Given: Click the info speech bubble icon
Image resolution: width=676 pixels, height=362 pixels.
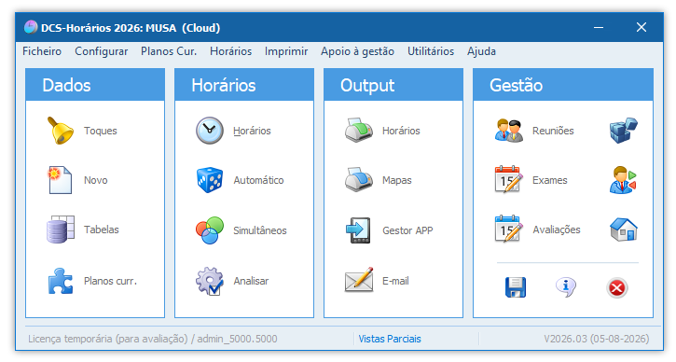Looking at the screenshot, I should pos(566,287).
